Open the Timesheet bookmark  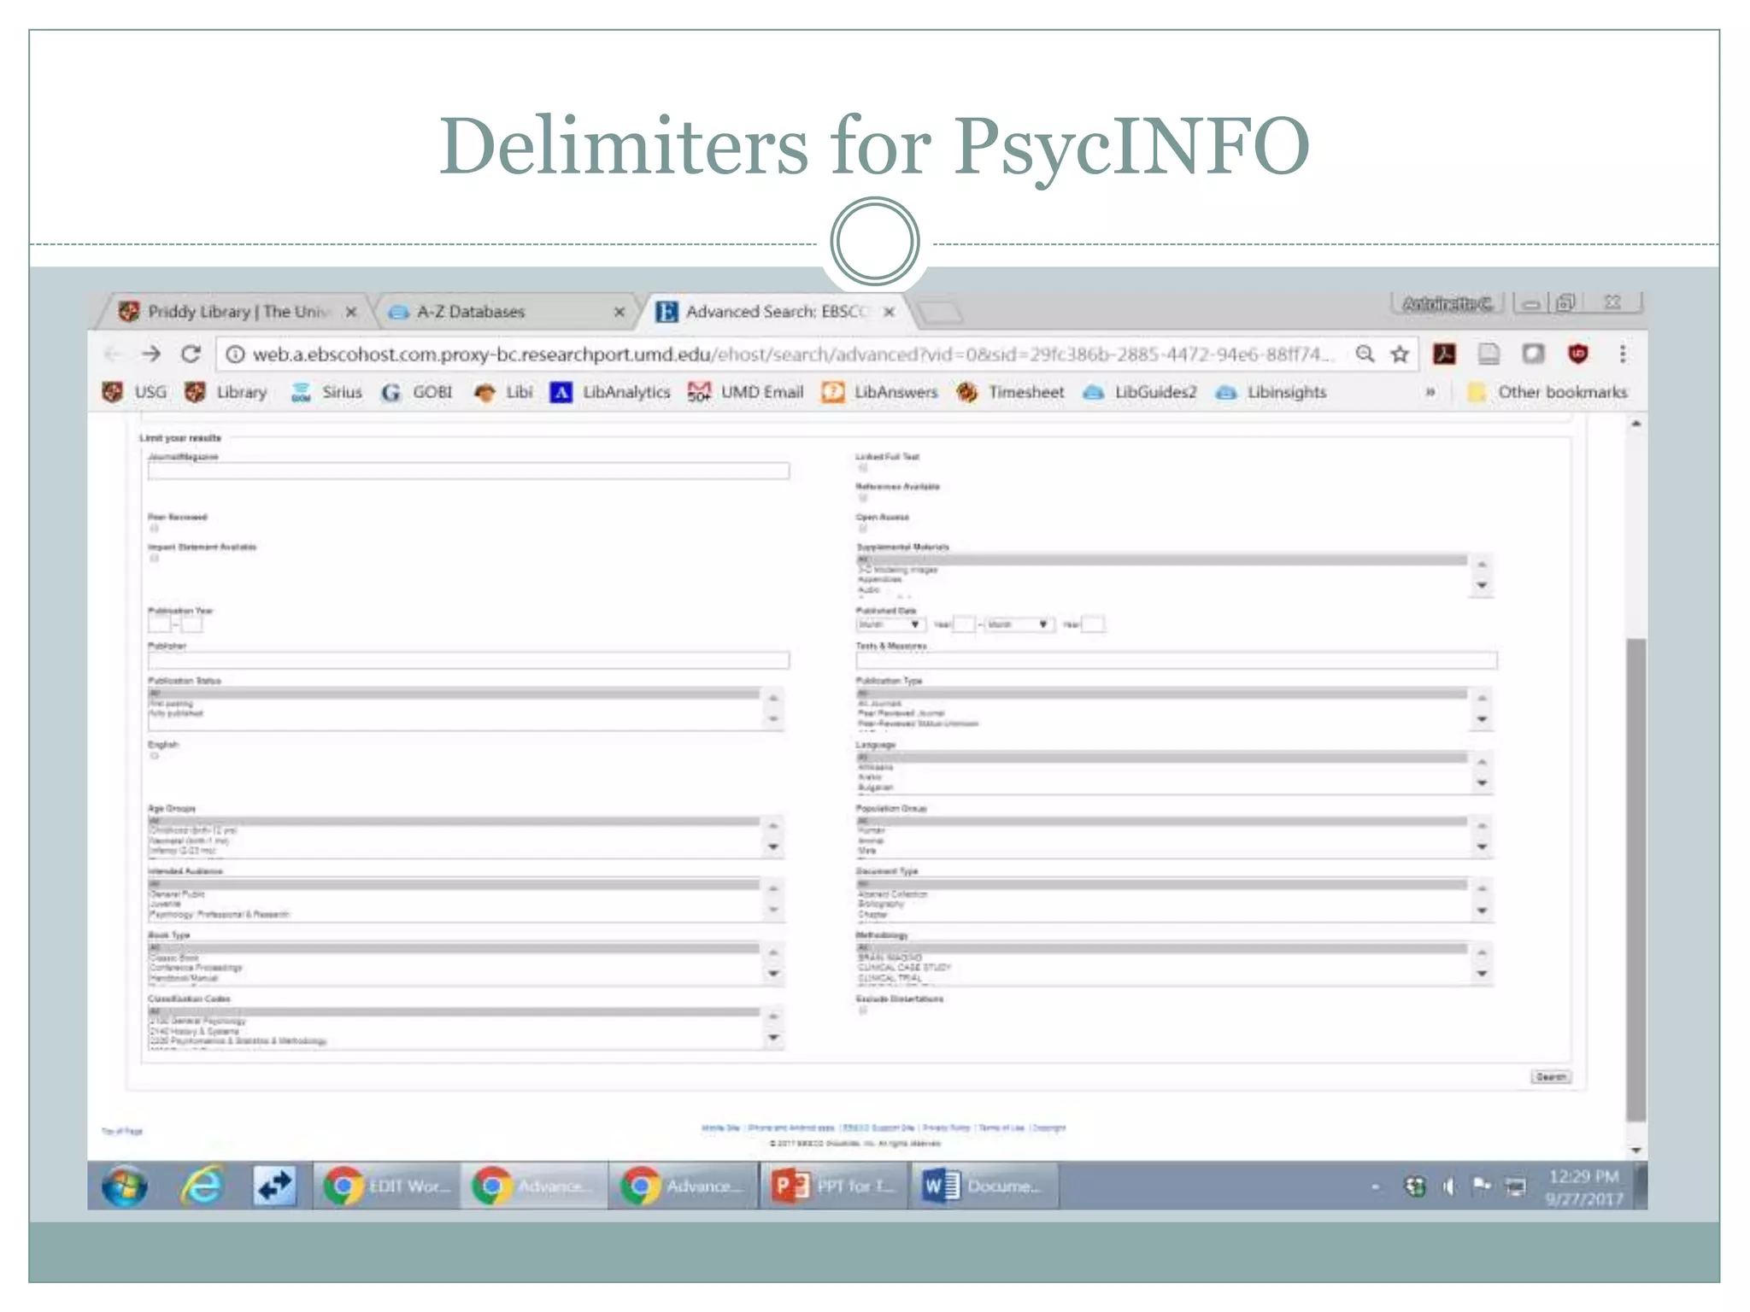pyautogui.click(x=1011, y=392)
